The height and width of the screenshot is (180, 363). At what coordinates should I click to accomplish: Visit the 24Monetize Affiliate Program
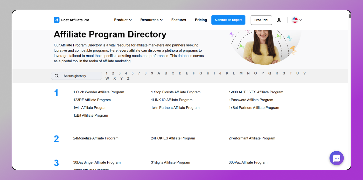[x=96, y=138]
